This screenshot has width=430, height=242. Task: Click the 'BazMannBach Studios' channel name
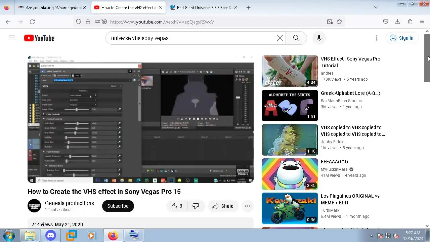pos(341,101)
